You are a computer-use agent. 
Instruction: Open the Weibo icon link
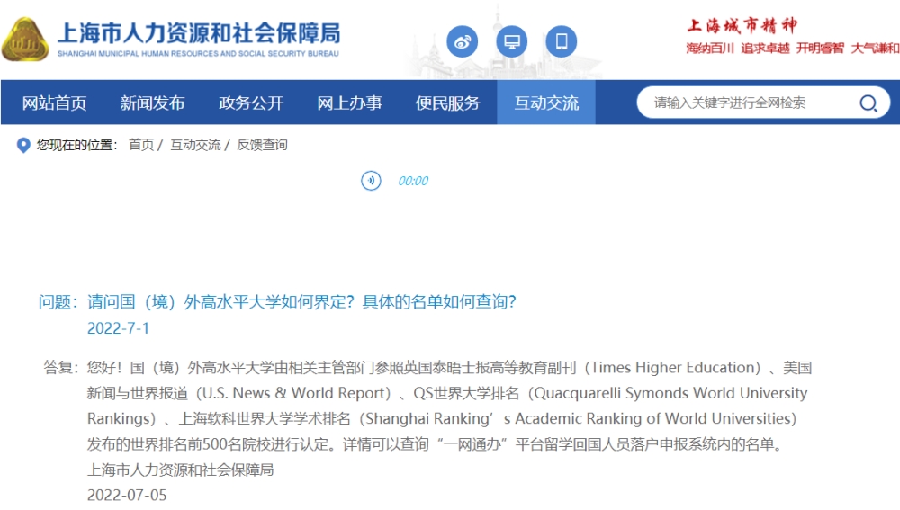pyautogui.click(x=462, y=41)
